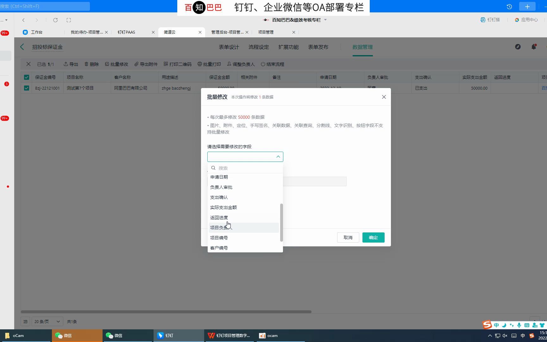547x342 pixels.
Task: Open the history clock icon
Action: 509,7
